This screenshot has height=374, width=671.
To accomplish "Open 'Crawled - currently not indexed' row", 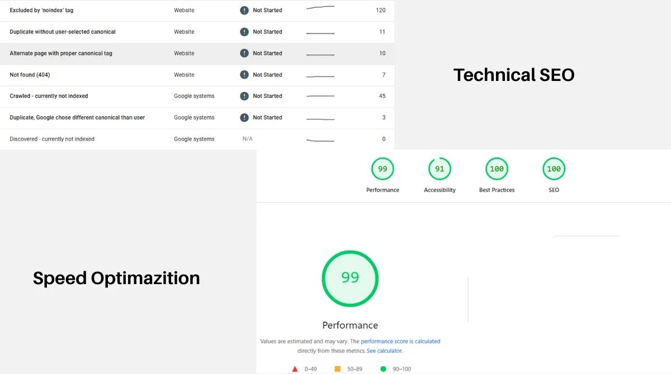I will 197,96.
